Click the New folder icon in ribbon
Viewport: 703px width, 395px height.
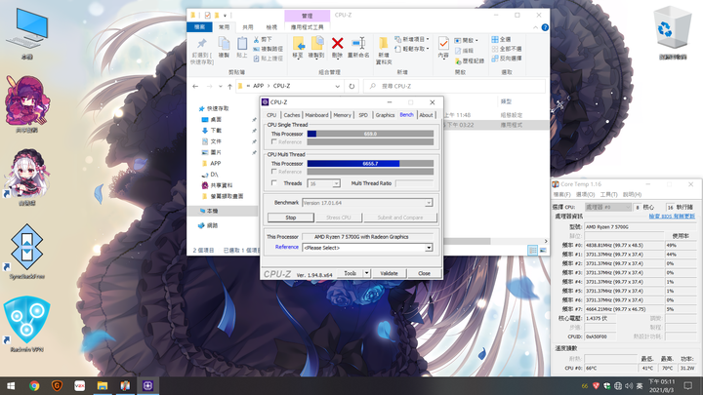(x=384, y=44)
